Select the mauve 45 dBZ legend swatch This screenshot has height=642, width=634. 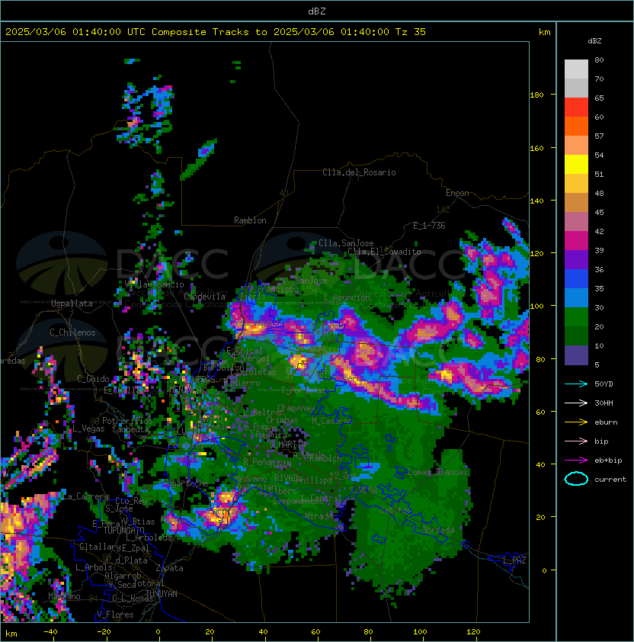[576, 222]
